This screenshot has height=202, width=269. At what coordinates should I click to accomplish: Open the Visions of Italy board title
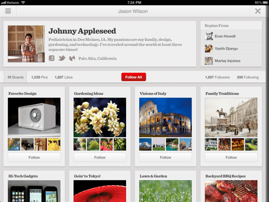click(153, 93)
